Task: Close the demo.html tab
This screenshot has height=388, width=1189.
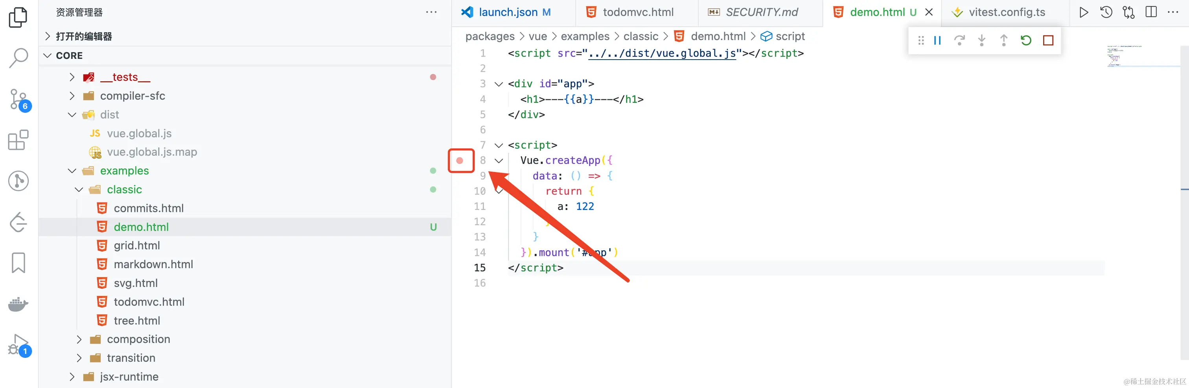Action: coord(929,13)
